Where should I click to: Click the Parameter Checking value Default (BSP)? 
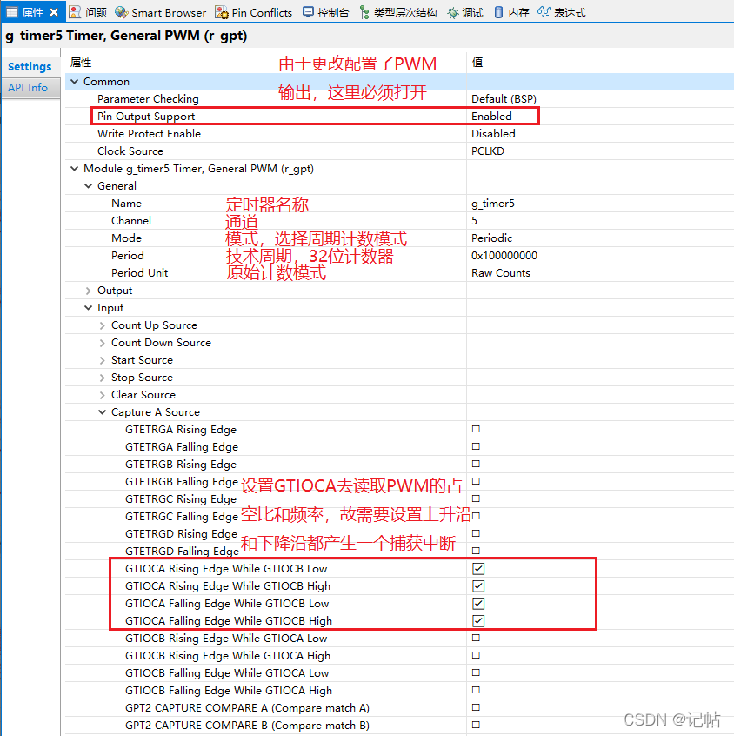(x=504, y=99)
